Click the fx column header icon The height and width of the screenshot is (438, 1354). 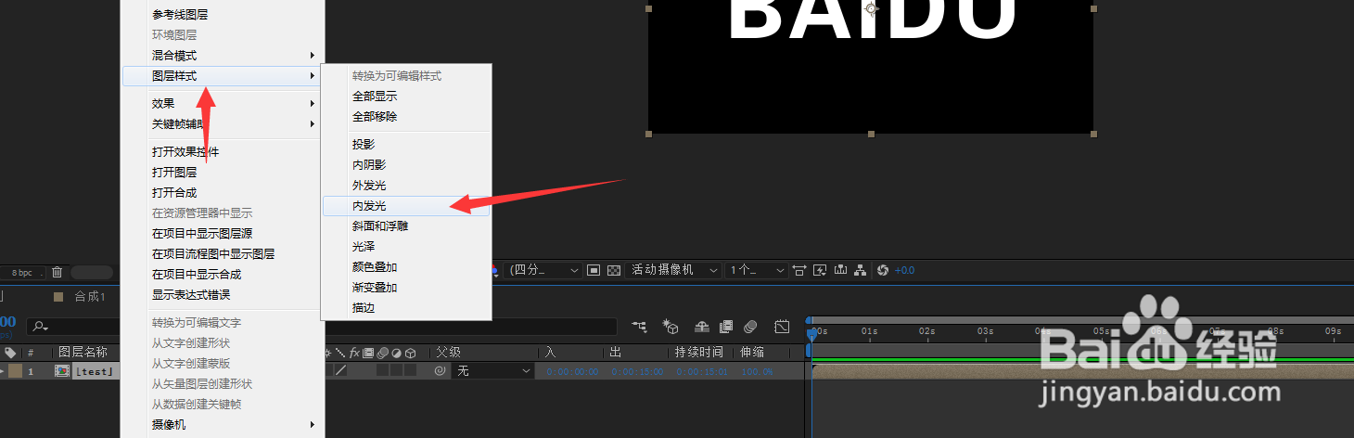354,353
